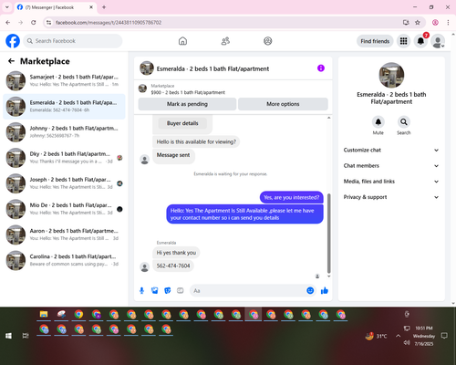Select the Messenger | Facebook tab

coord(56,7)
